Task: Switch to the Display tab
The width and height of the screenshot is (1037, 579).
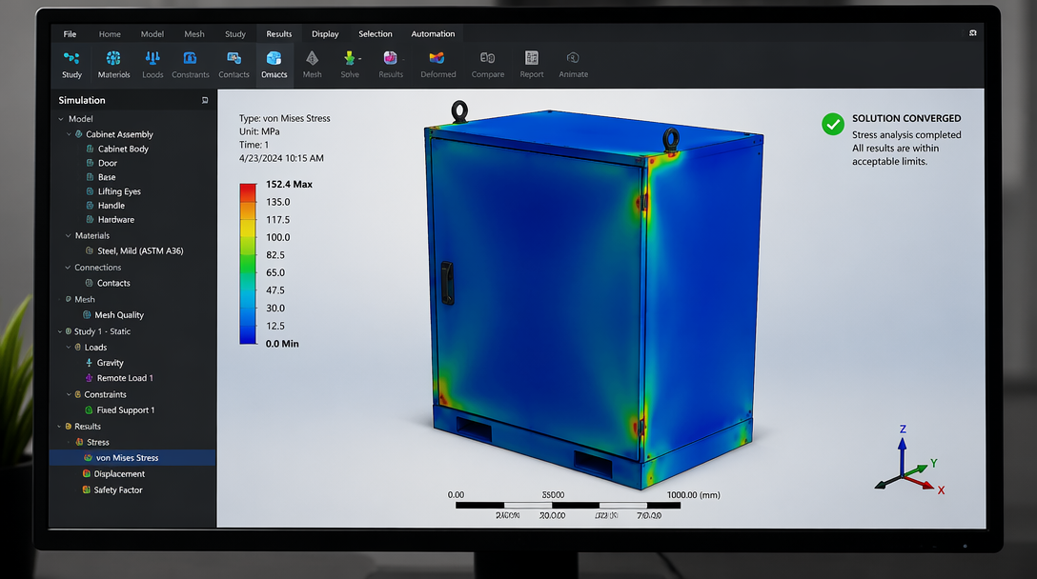Action: [x=325, y=33]
